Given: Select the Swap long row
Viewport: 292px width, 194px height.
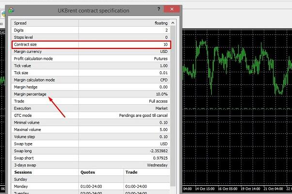Looking at the screenshot, I should [91, 151].
